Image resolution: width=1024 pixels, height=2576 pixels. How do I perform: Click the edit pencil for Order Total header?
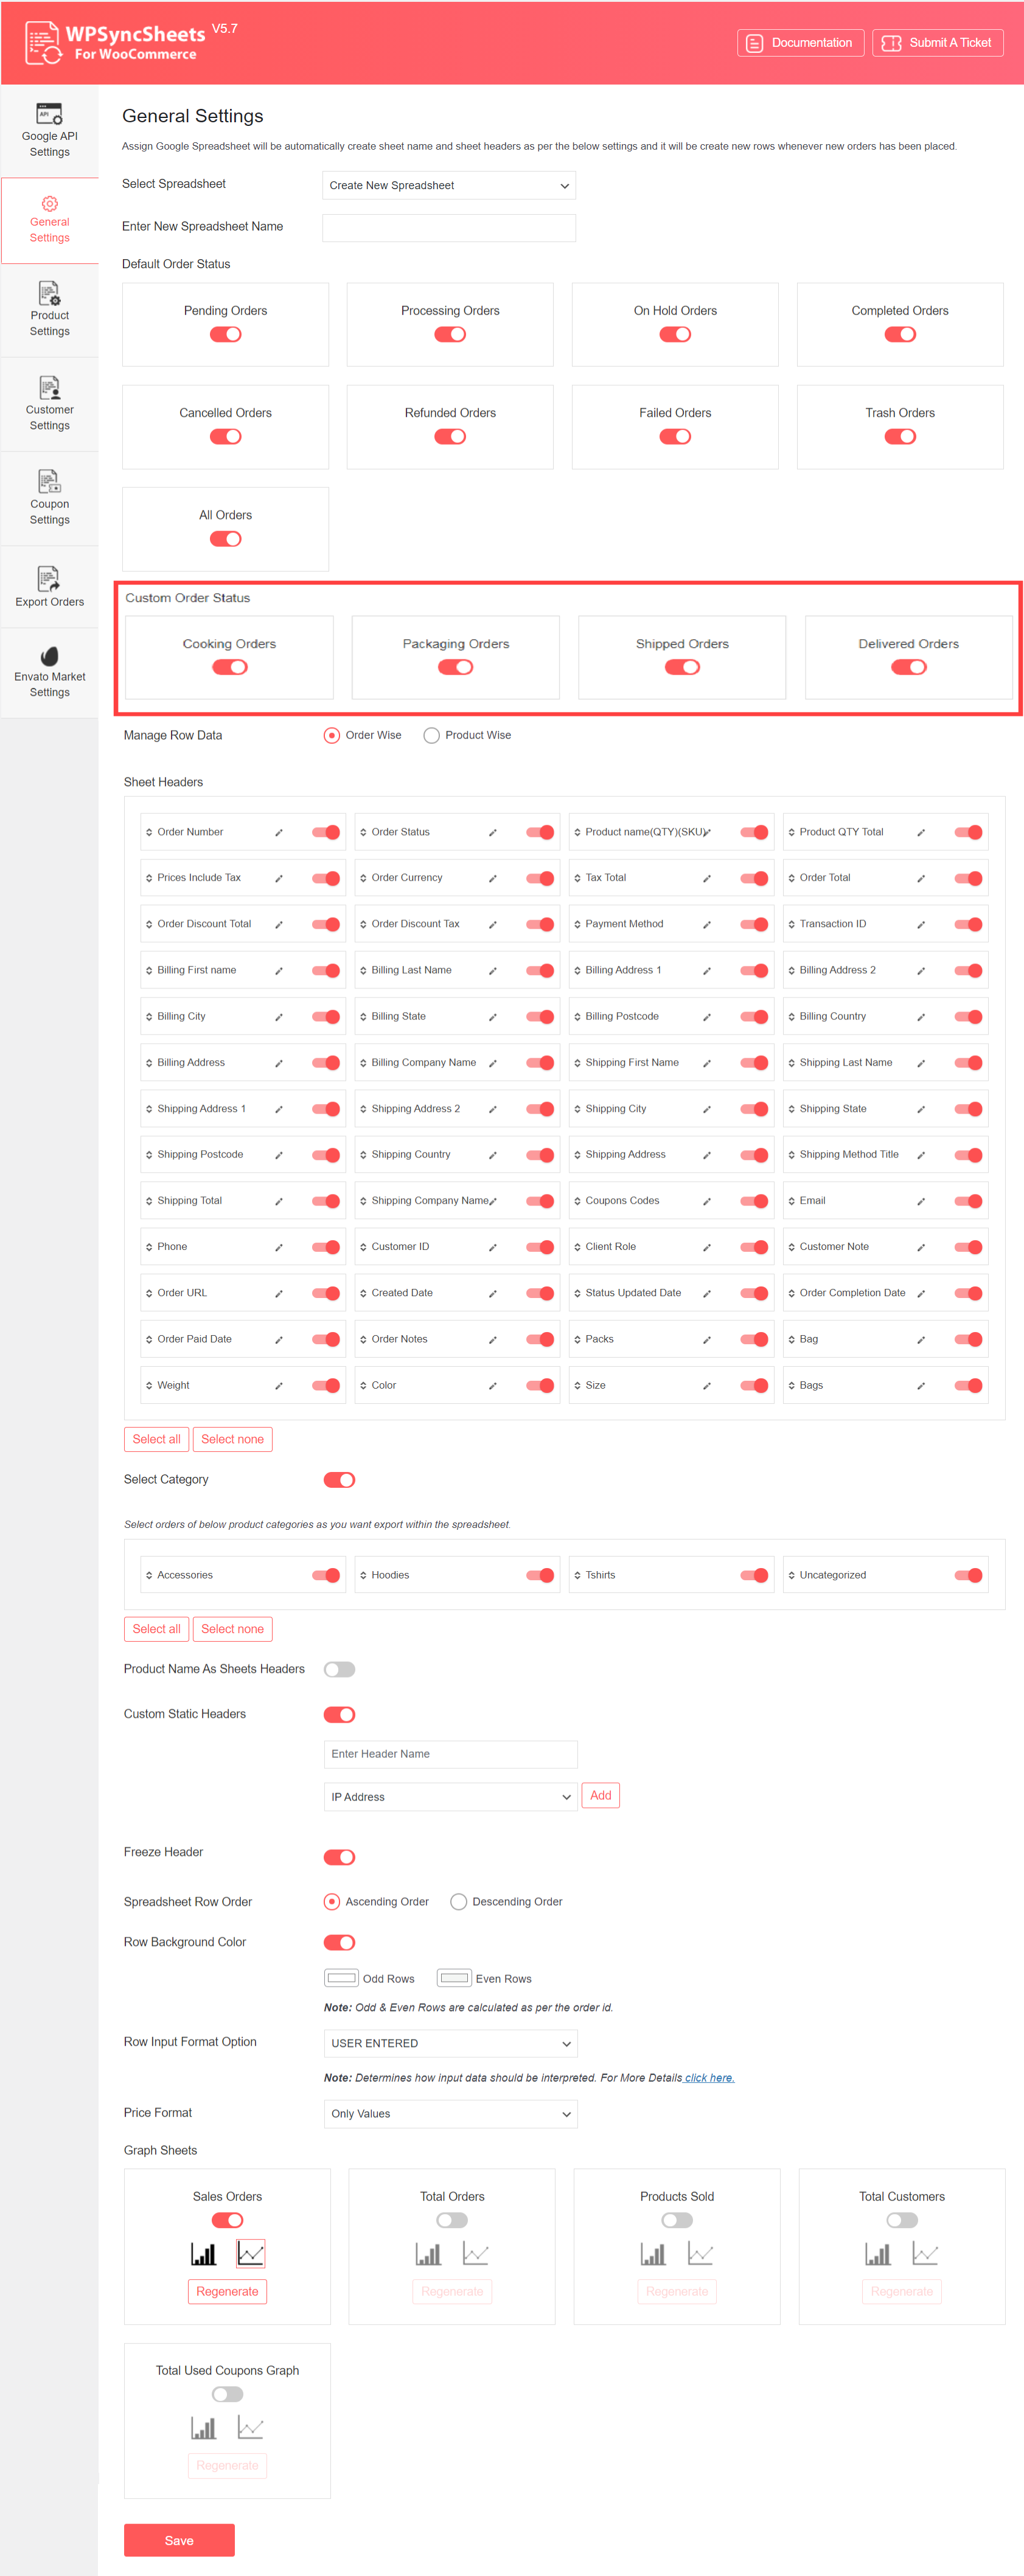921,878
